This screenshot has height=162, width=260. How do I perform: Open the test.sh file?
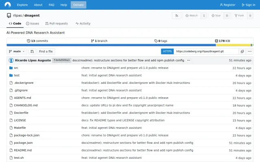[19, 158]
